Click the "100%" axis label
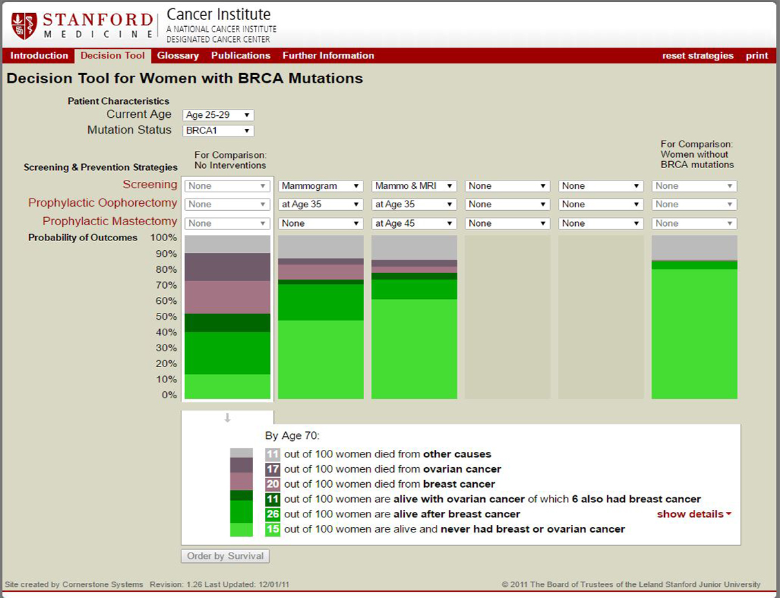 pos(163,238)
